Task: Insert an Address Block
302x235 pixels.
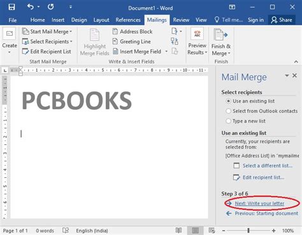Action: tap(133, 32)
